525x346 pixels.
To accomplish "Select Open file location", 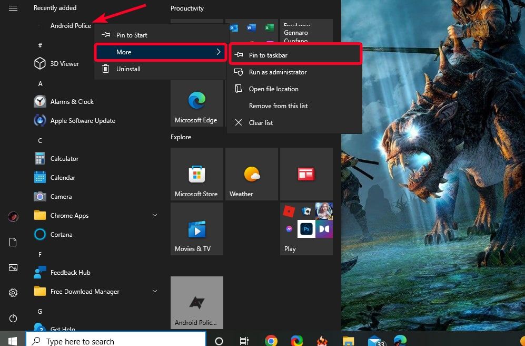I will (x=295, y=89).
